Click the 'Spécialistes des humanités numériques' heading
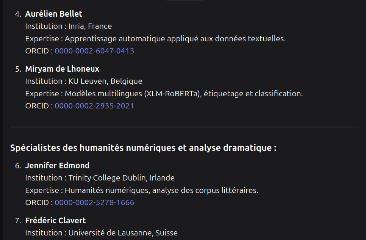 coord(143,148)
